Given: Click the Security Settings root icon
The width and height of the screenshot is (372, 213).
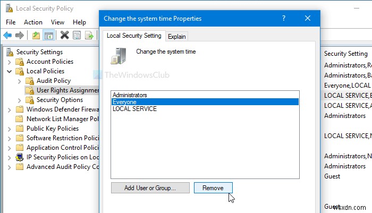Looking at the screenshot, I should (x=10, y=52).
